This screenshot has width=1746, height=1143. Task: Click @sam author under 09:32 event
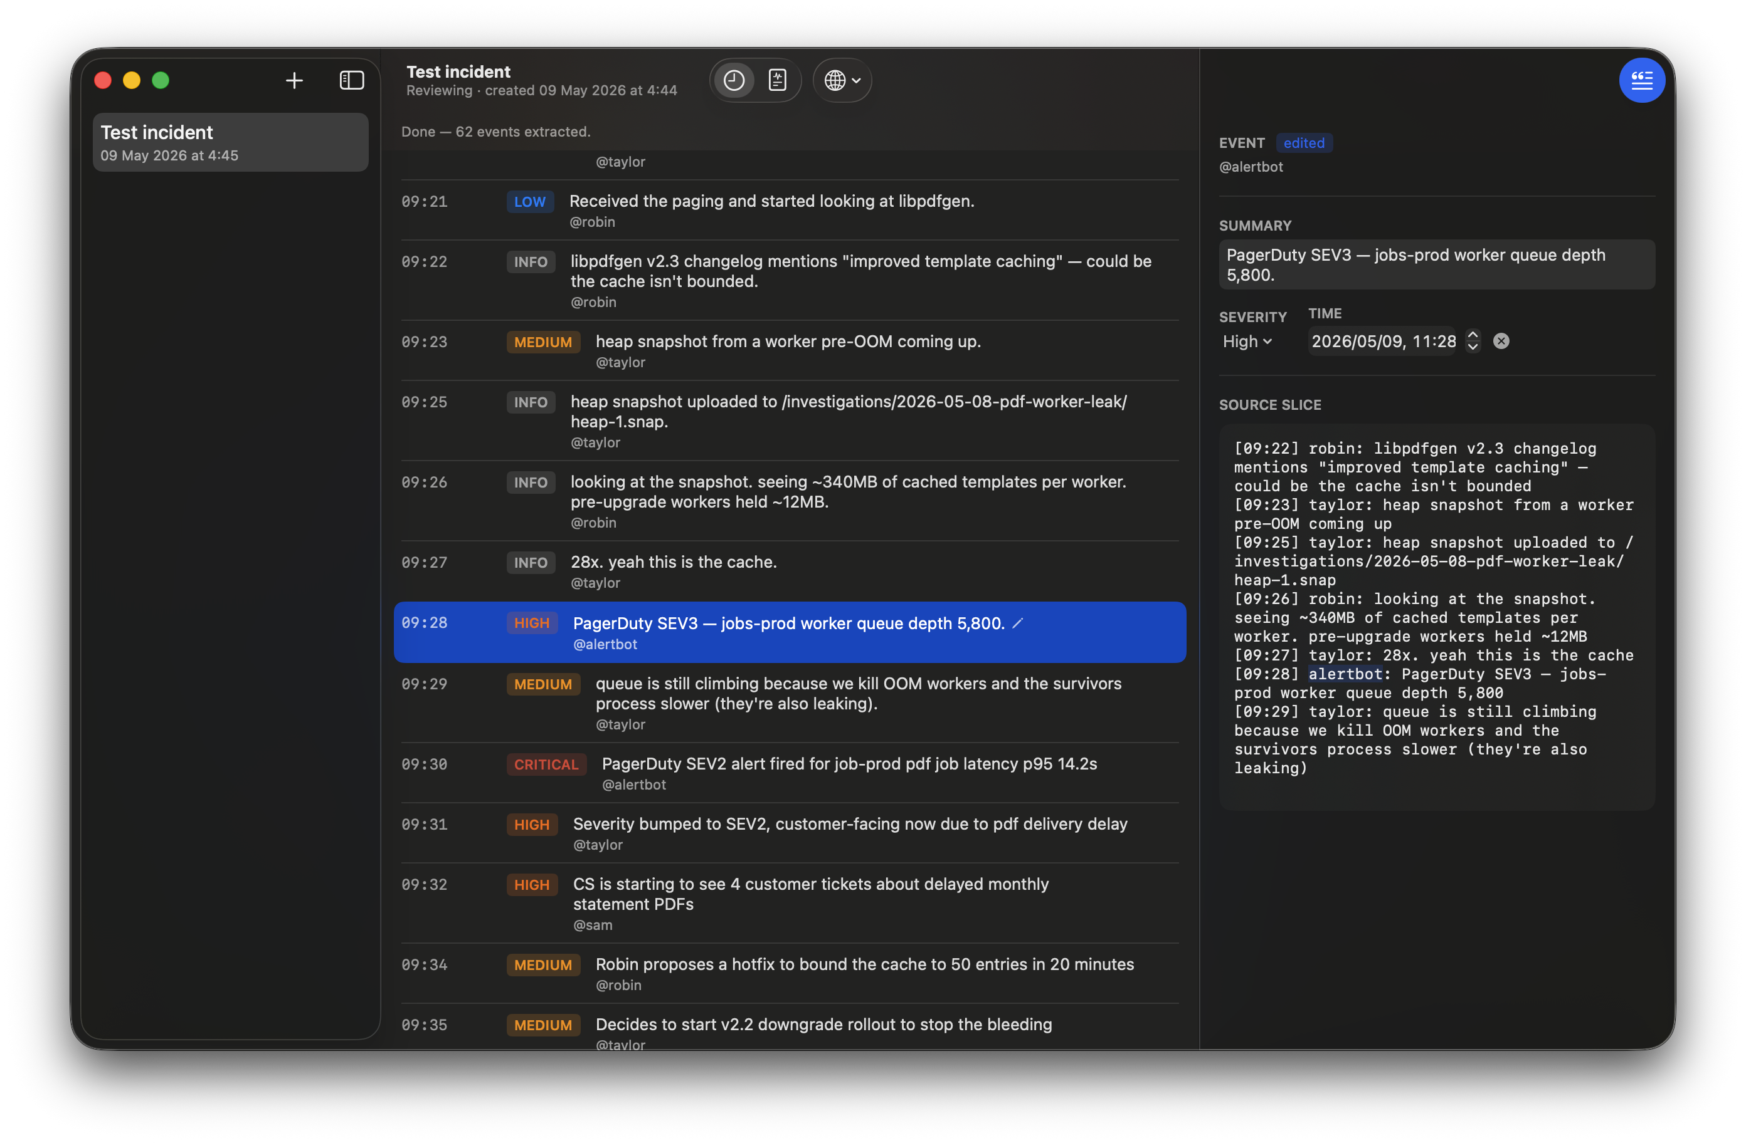(x=592, y=926)
